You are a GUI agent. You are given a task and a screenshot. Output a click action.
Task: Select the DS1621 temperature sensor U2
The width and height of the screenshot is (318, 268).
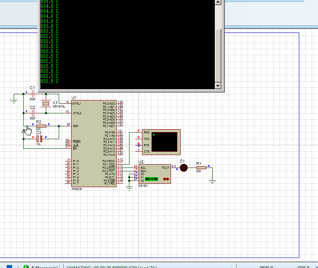pyautogui.click(x=155, y=174)
